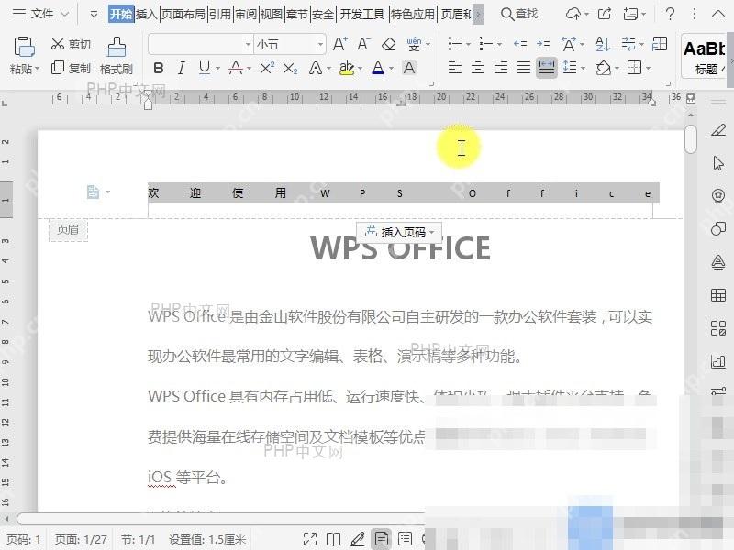Switch to the 插入 tab
This screenshot has height=550, width=734.
click(x=146, y=15)
